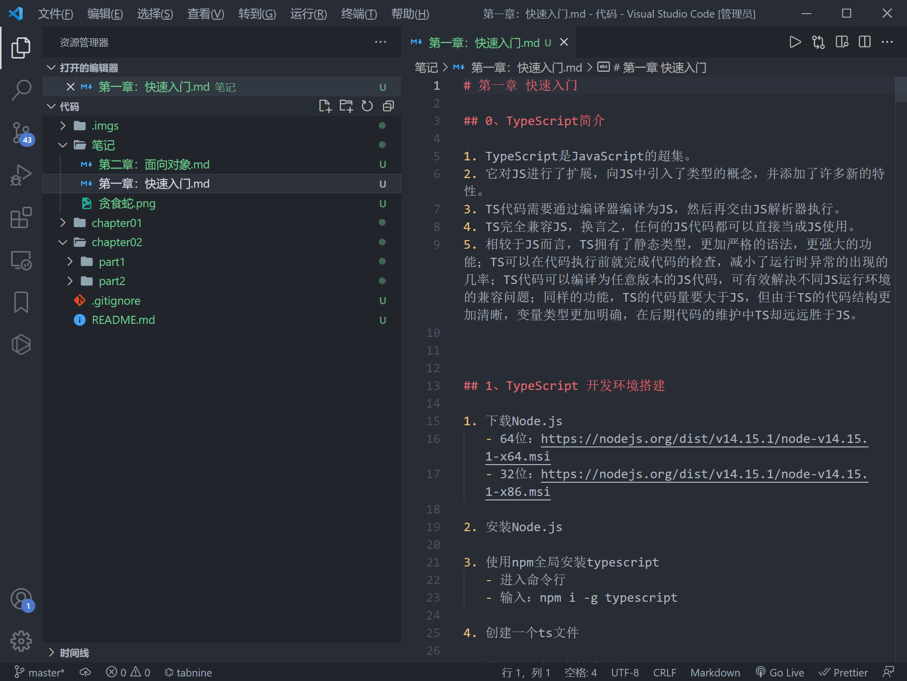Change line ending via CRLF

tap(664, 672)
